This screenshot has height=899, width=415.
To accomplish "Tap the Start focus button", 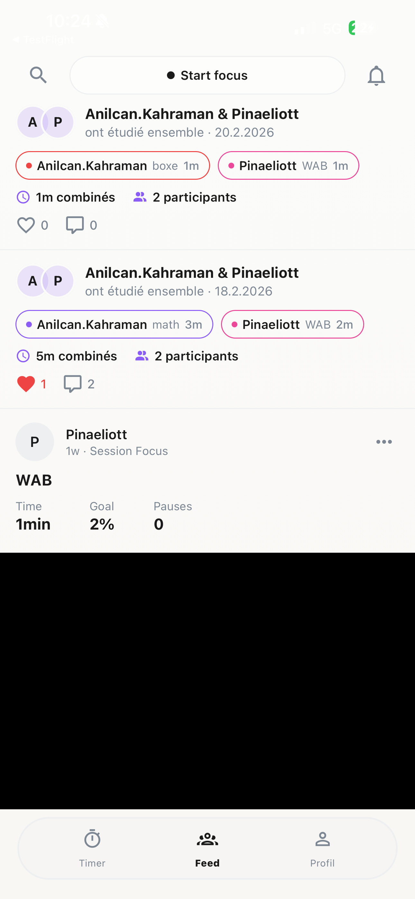I will [x=207, y=75].
